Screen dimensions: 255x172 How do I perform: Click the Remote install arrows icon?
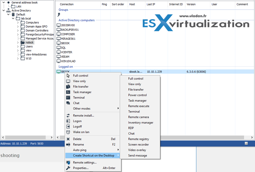68,116
